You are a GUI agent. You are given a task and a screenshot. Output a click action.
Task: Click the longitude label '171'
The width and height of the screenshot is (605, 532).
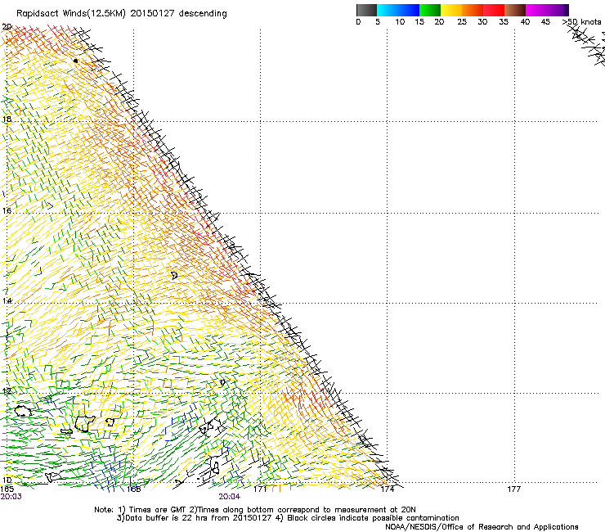click(260, 489)
